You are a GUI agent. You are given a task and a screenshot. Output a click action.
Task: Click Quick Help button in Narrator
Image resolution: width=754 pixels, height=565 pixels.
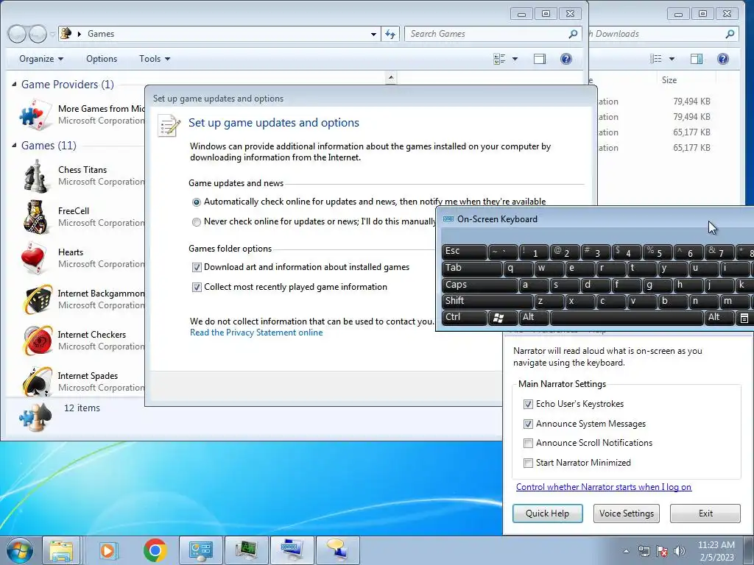547,514
